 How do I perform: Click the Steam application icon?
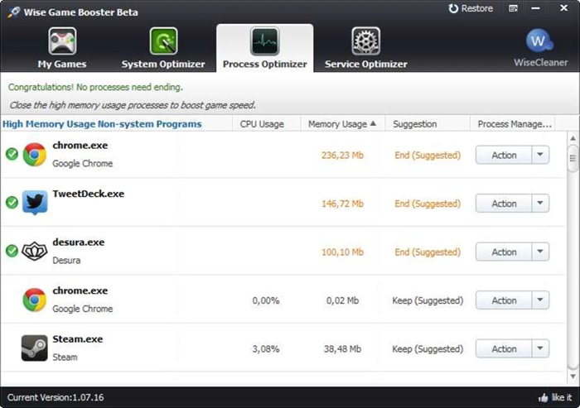pyautogui.click(x=35, y=348)
